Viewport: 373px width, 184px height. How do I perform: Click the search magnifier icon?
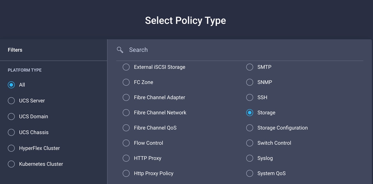[120, 50]
